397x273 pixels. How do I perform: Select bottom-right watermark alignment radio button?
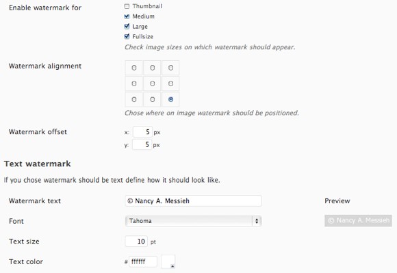tap(170, 100)
